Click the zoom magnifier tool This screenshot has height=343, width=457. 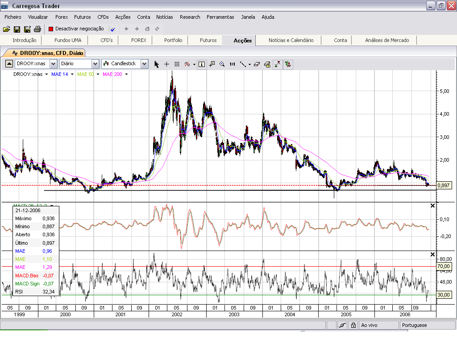coord(222,64)
